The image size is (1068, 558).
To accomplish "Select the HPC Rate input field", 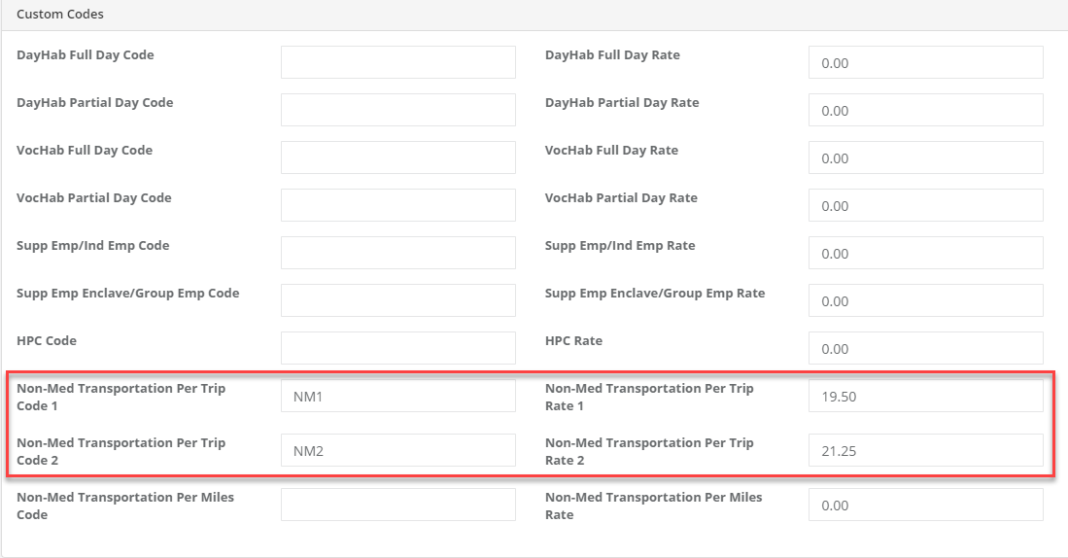I will pos(925,348).
